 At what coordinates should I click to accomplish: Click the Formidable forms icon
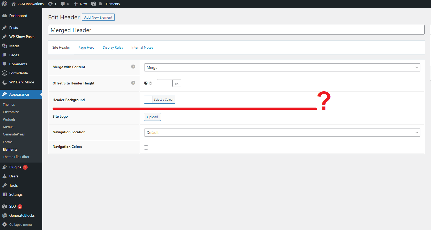tap(5, 73)
